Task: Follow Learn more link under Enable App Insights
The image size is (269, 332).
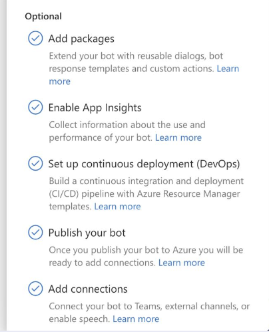Action: (x=178, y=137)
